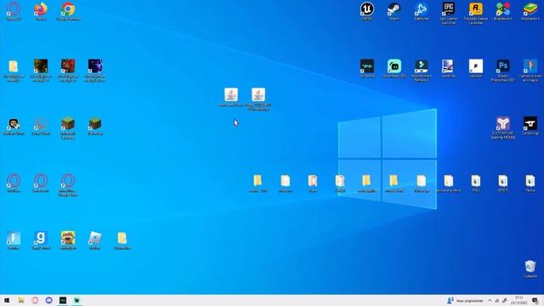Viewport: 544px width, 306px height.
Task: Select the black shortcut with teal waveform logo
Action: 366,66
